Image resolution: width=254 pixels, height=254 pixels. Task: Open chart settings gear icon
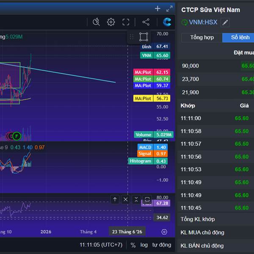click(x=111, y=22)
